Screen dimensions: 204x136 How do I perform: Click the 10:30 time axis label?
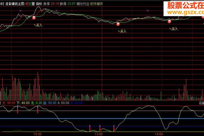(37, 134)
